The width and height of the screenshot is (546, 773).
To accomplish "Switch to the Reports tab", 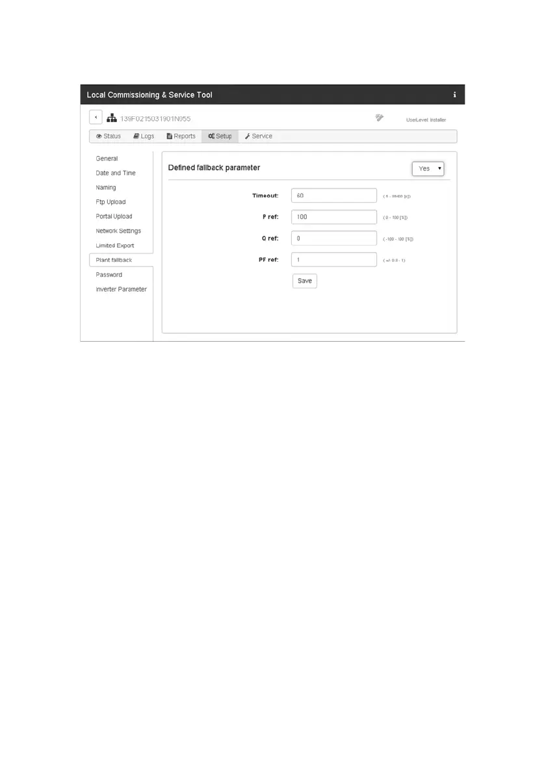I will (181, 136).
